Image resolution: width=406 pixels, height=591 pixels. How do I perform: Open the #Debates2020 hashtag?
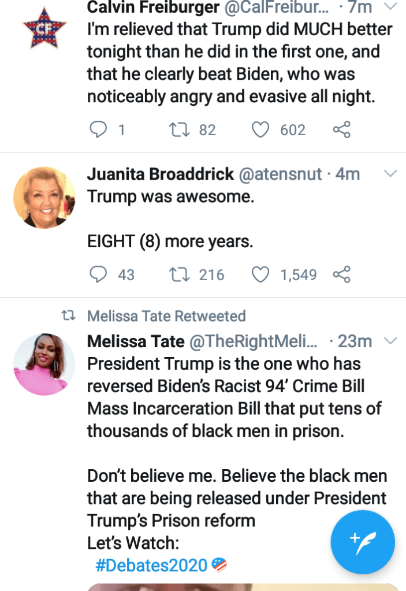tap(151, 564)
